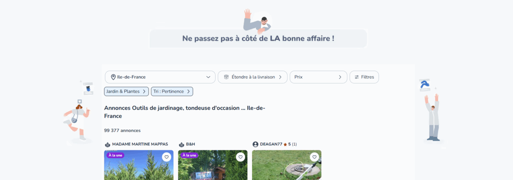Click Étendre à la livraison option
The width and height of the screenshot is (513, 180).
252,77
